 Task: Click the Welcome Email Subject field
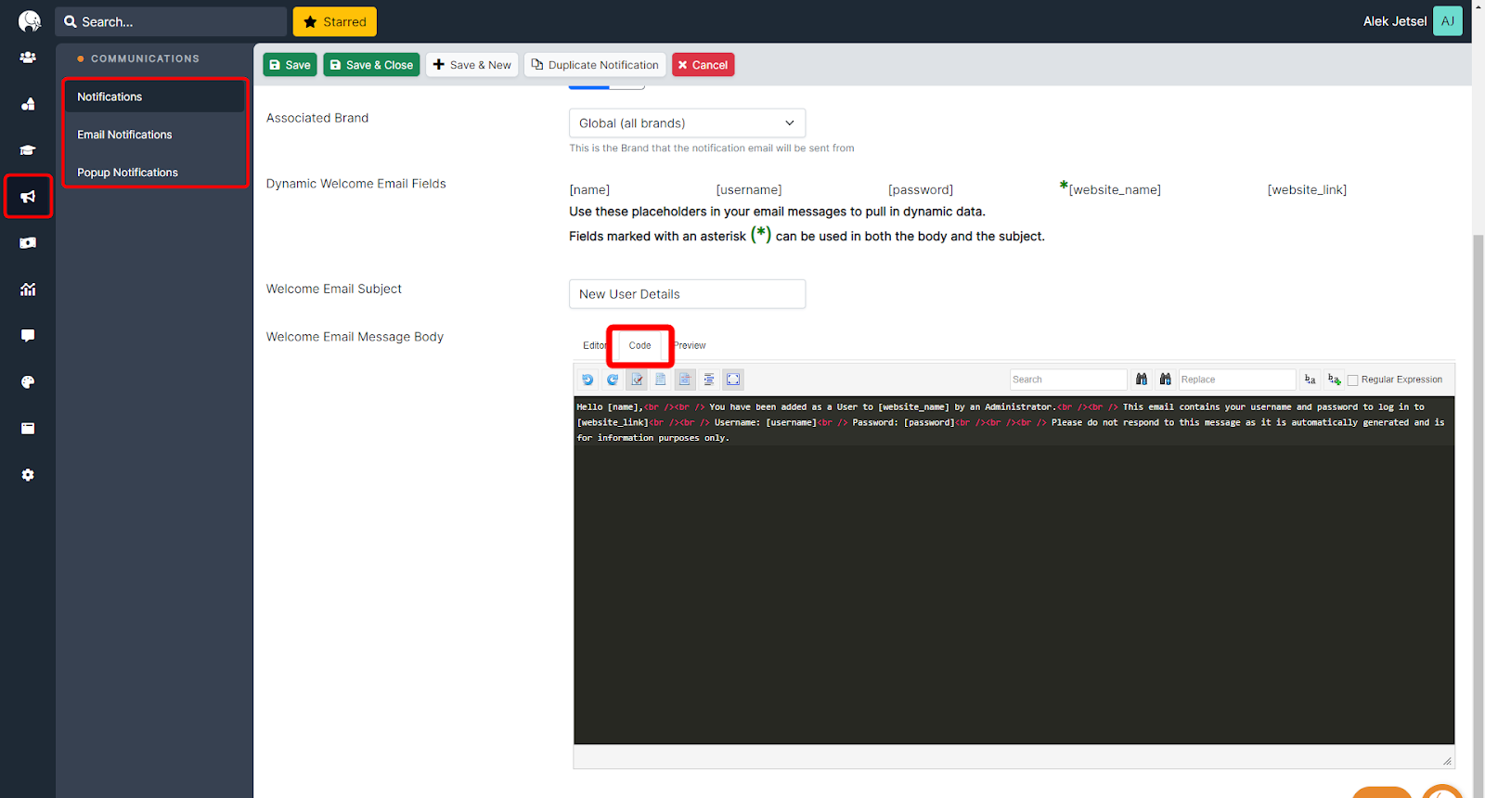coord(687,294)
